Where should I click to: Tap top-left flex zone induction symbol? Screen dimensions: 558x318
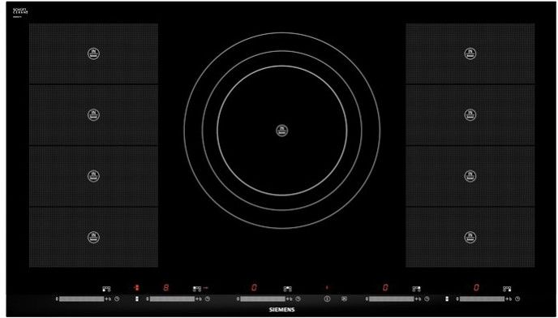93,54
